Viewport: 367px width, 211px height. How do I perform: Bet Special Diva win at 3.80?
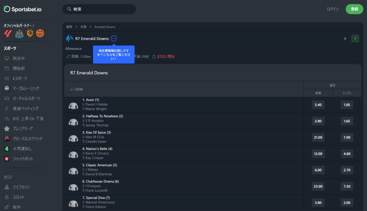318,202
